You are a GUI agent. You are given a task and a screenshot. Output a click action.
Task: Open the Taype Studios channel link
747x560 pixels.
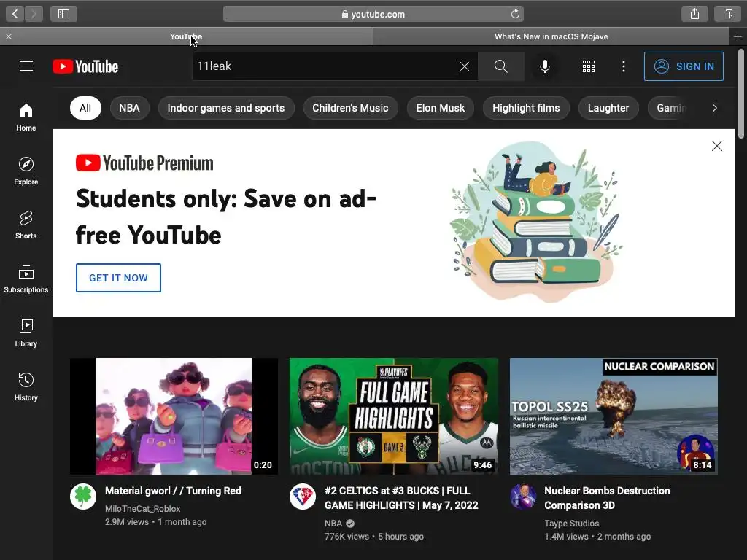pyautogui.click(x=571, y=524)
